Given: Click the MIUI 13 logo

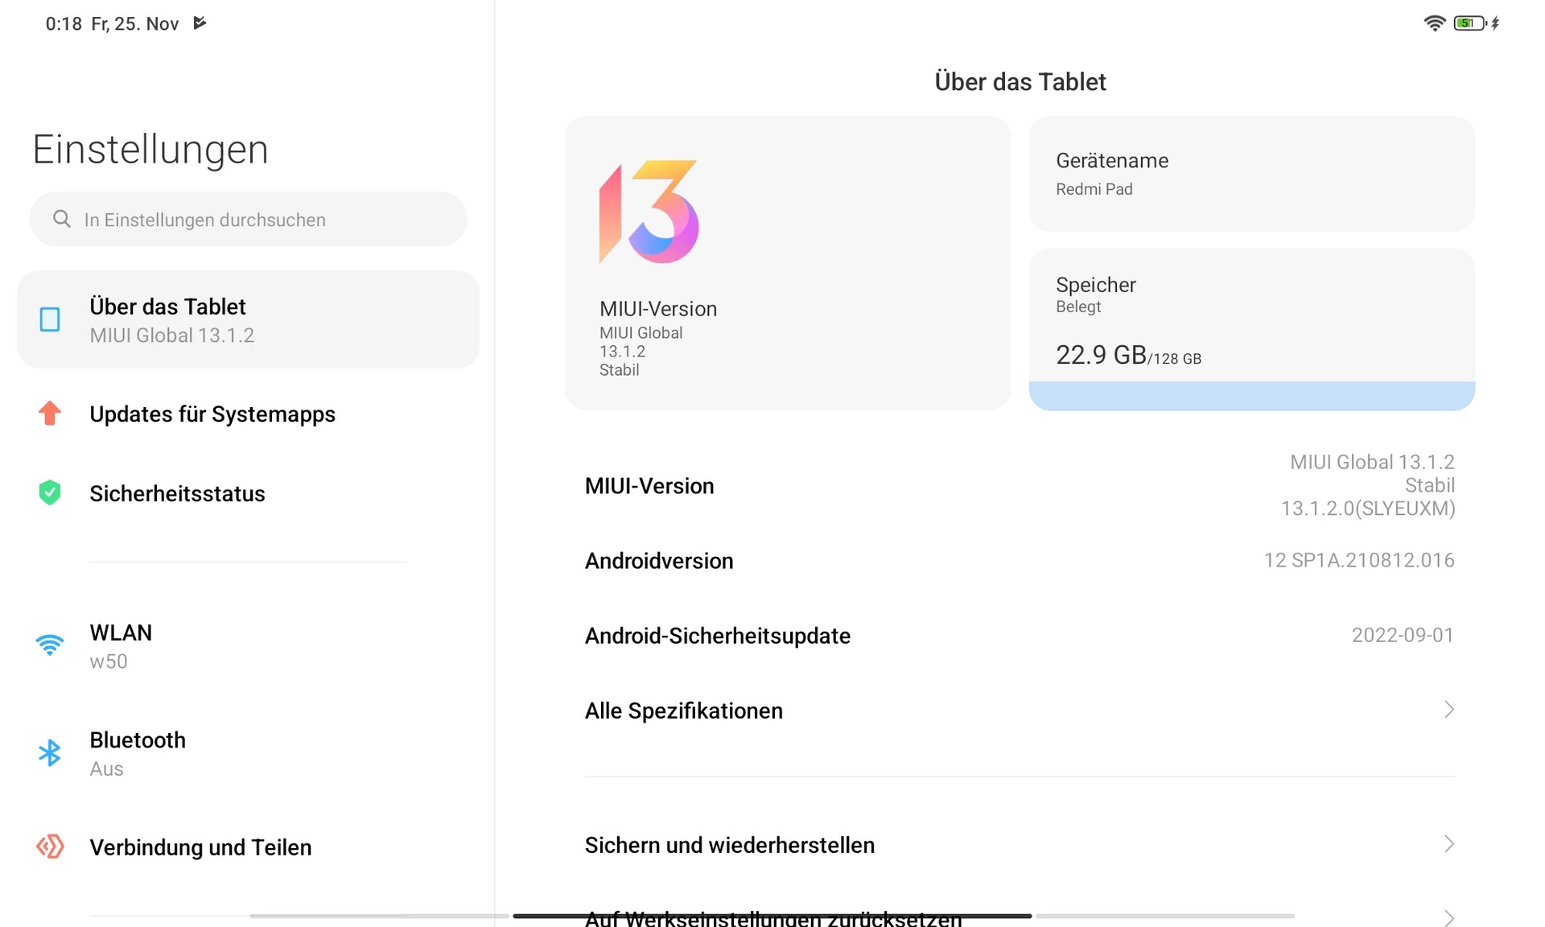Looking at the screenshot, I should click(x=649, y=212).
